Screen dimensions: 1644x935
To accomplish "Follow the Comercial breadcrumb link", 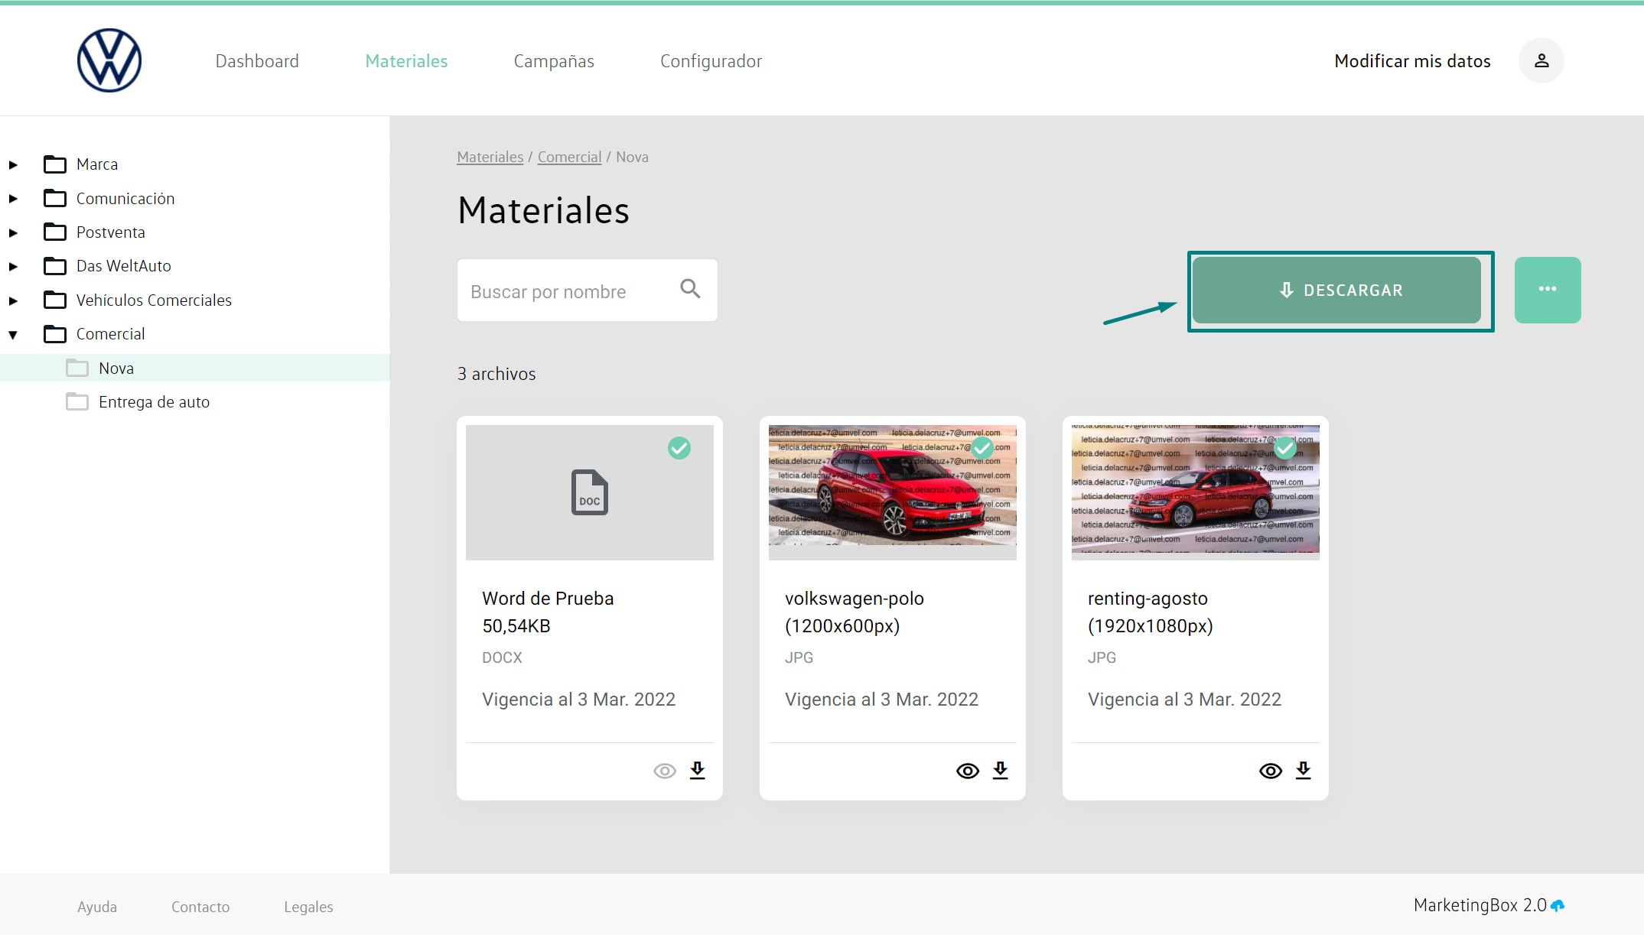I will pyautogui.click(x=569, y=157).
